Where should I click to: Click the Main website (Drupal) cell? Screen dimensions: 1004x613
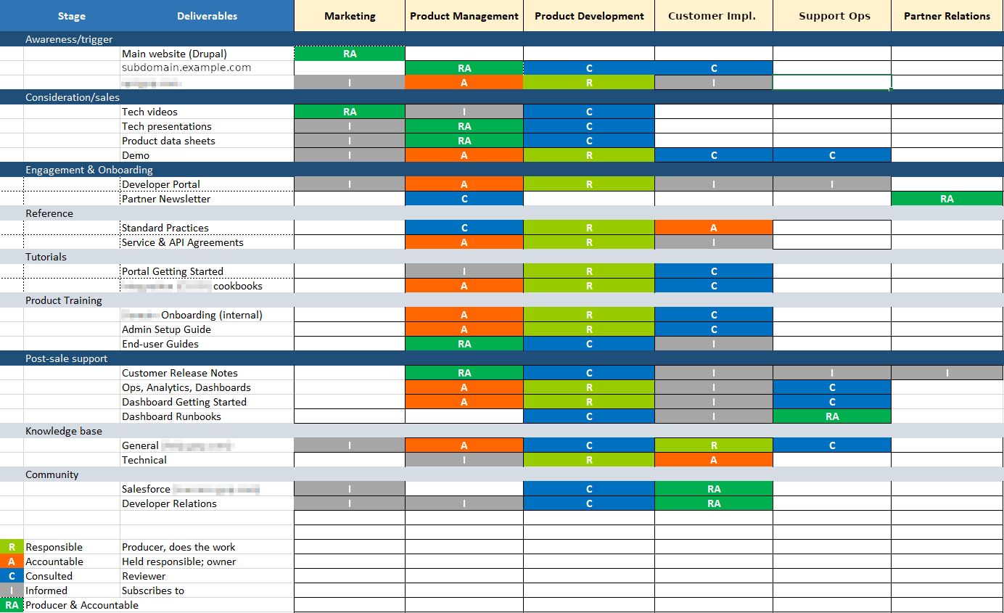point(207,54)
